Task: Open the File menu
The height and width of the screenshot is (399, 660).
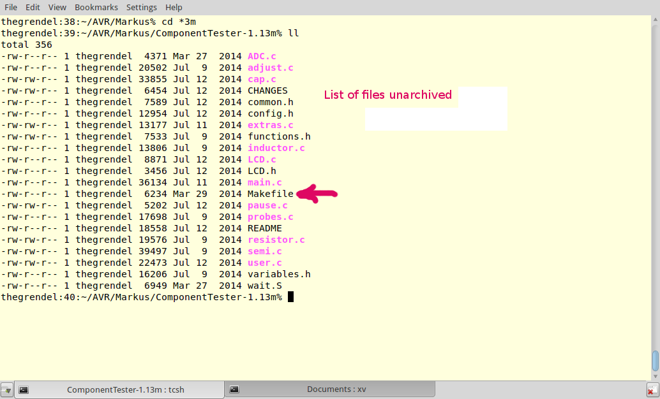Action: tap(10, 7)
